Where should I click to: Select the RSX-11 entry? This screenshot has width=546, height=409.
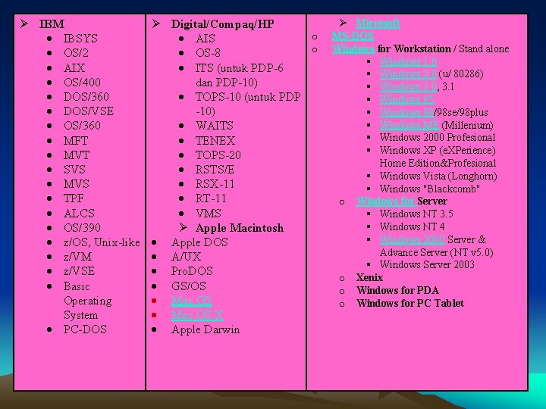coord(215,183)
